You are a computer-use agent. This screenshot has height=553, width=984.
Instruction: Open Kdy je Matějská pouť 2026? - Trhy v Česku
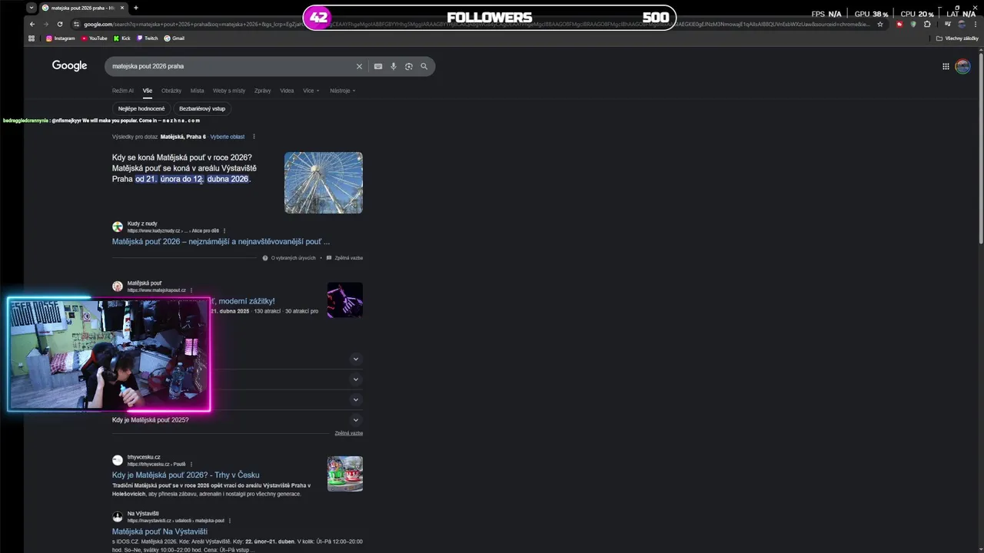(x=185, y=475)
